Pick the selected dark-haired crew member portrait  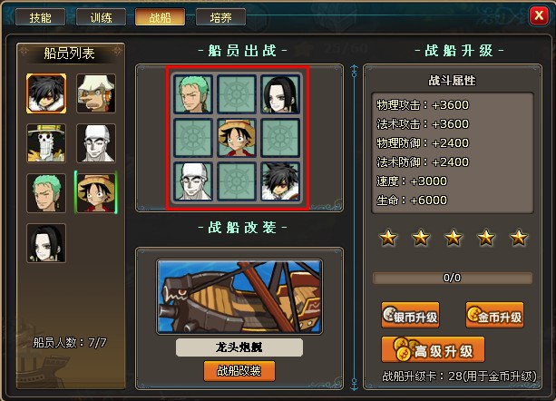click(x=46, y=93)
